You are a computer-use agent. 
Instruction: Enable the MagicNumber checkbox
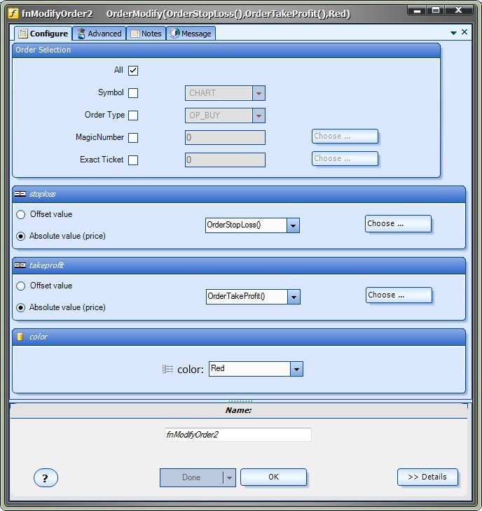(x=133, y=138)
